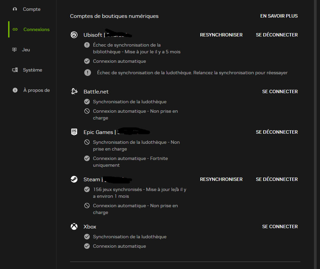The image size is (320, 269).
Task: Click the Epic Games logo icon
Action: [74, 132]
